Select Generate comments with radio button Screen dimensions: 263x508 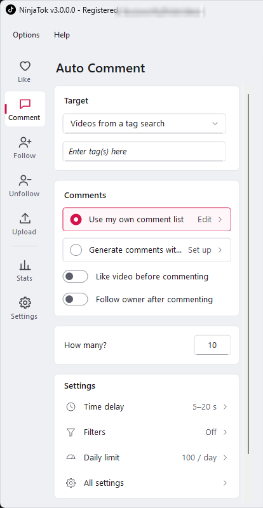click(76, 250)
